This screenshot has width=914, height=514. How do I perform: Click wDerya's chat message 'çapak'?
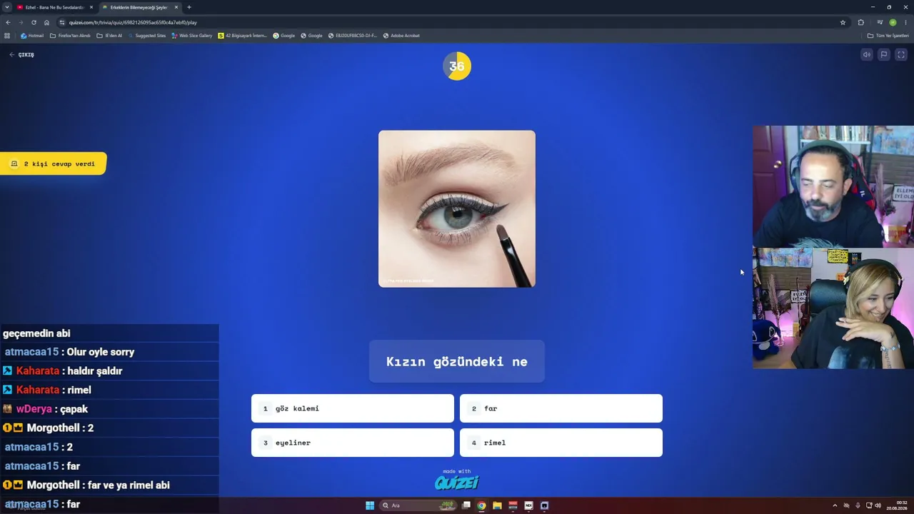tap(74, 409)
